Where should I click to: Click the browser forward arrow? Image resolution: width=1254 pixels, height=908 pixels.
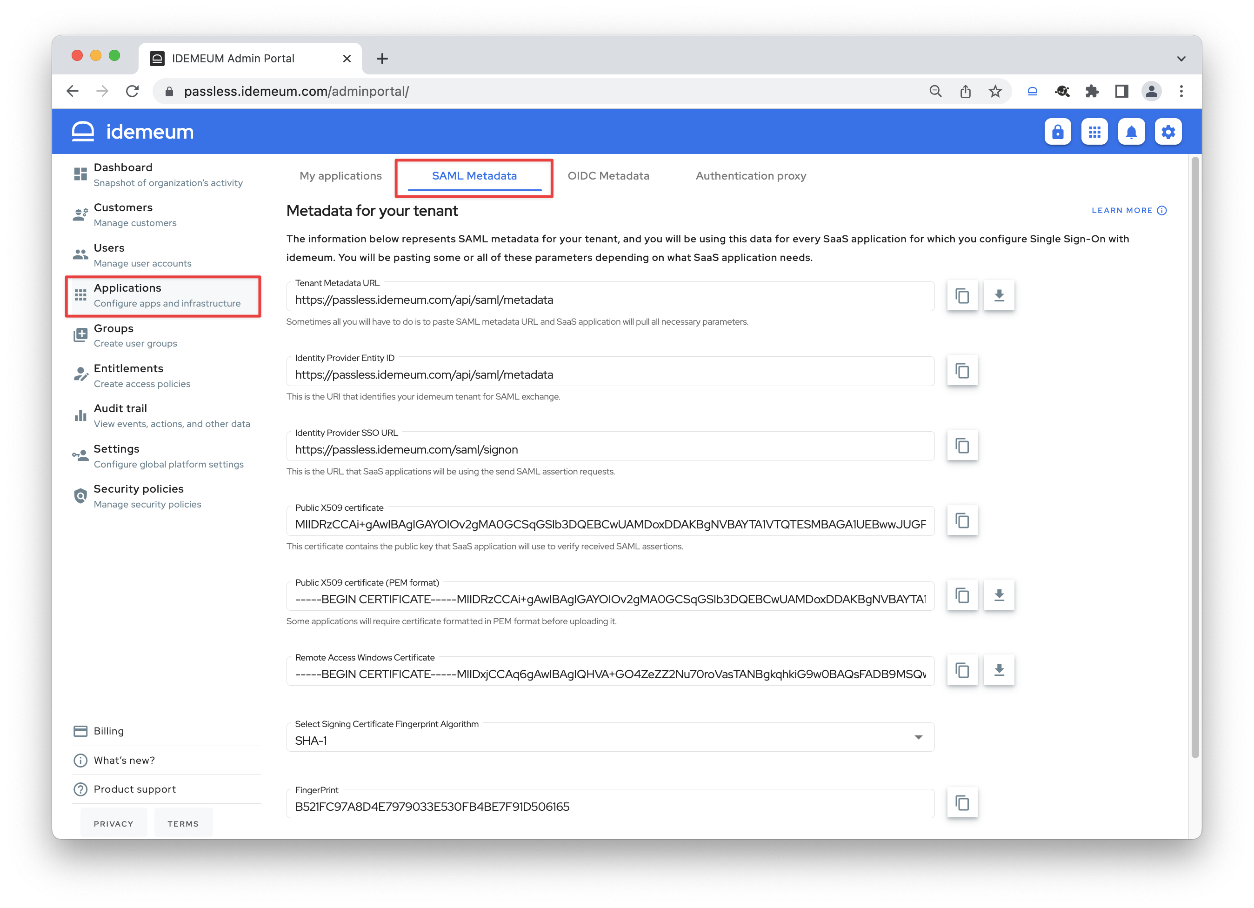click(x=102, y=91)
